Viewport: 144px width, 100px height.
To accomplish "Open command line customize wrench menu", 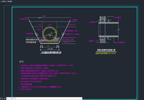I will (5, 99).
